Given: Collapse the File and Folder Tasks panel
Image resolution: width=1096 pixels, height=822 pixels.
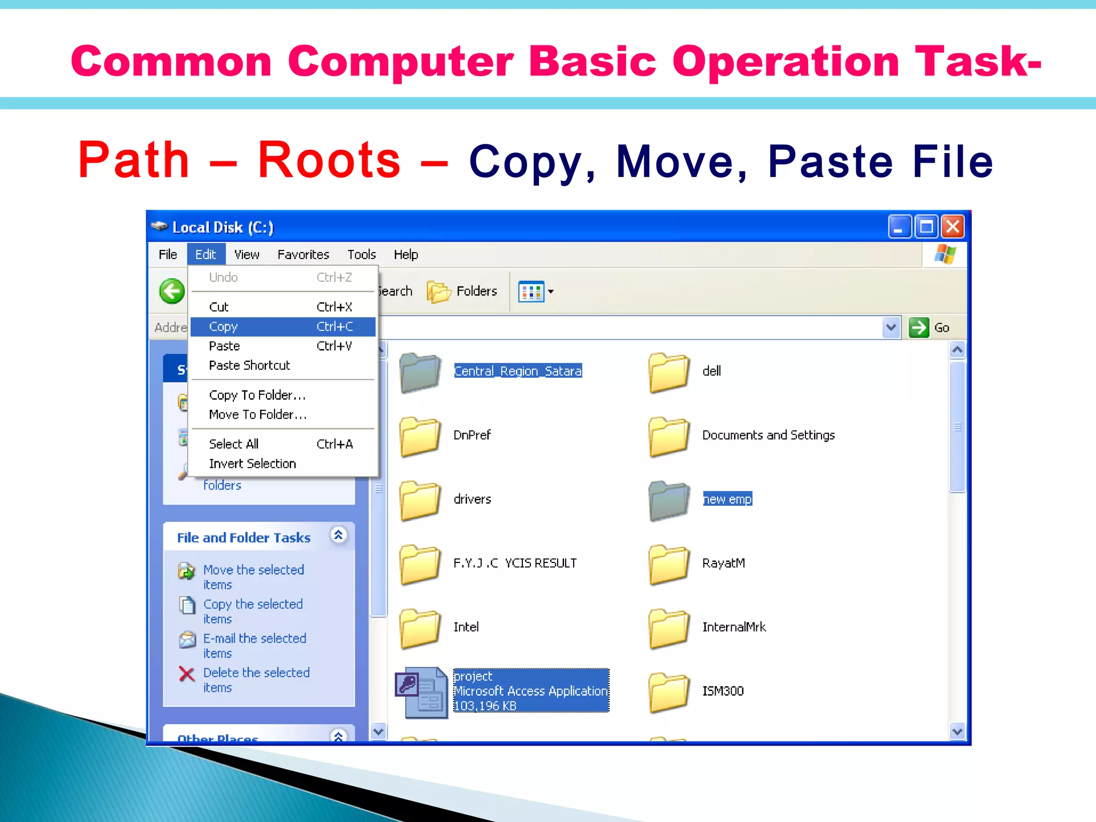Looking at the screenshot, I should (338, 535).
